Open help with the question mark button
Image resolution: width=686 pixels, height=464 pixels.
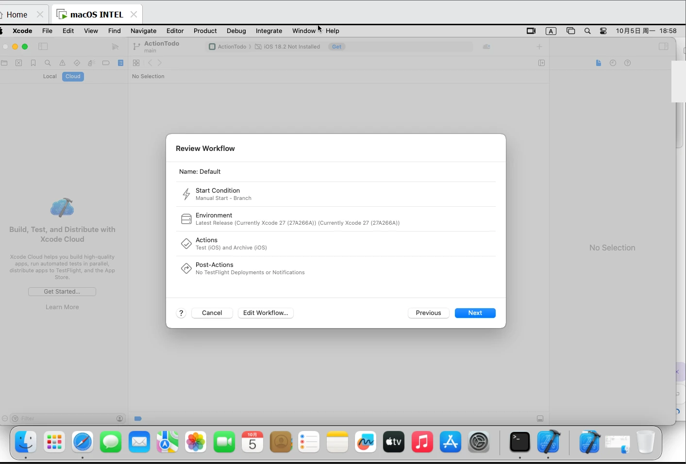[181, 313]
